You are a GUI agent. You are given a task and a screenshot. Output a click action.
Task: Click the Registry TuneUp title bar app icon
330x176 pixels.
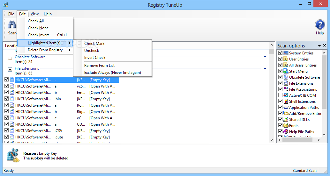click(x=6, y=5)
